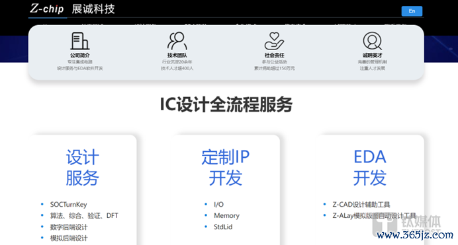Click the 数字后端设计 list item
Image resolution: width=458 pixels, height=245 pixels.
69,227
